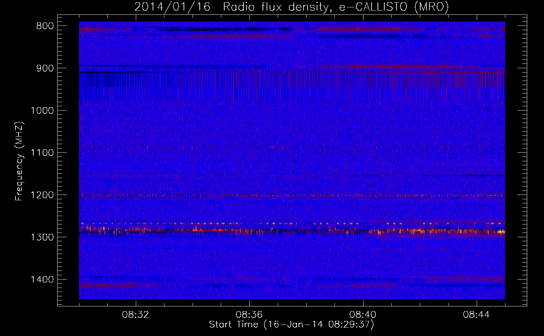544x336 pixels.
Task: Click the 'Start Time (16-Jan-14 08:29:37)' label
Action: pyautogui.click(x=292, y=325)
